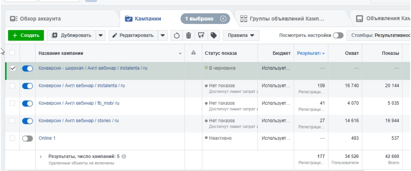This screenshot has width=411, height=171.
Task: Click the total results value 177
Action: click(321, 156)
